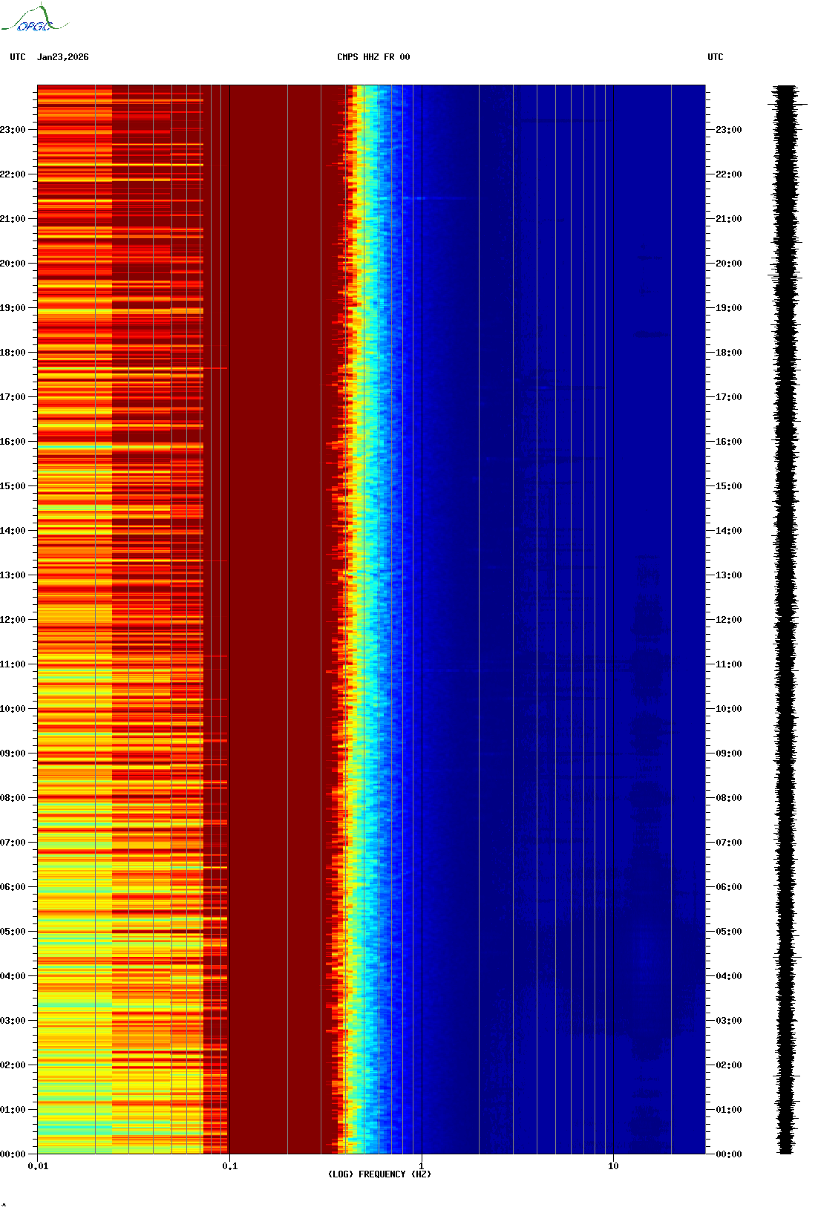Click the 16:00 label on the left time axis
Viewport: 818px width, 1213px height.
tap(13, 442)
